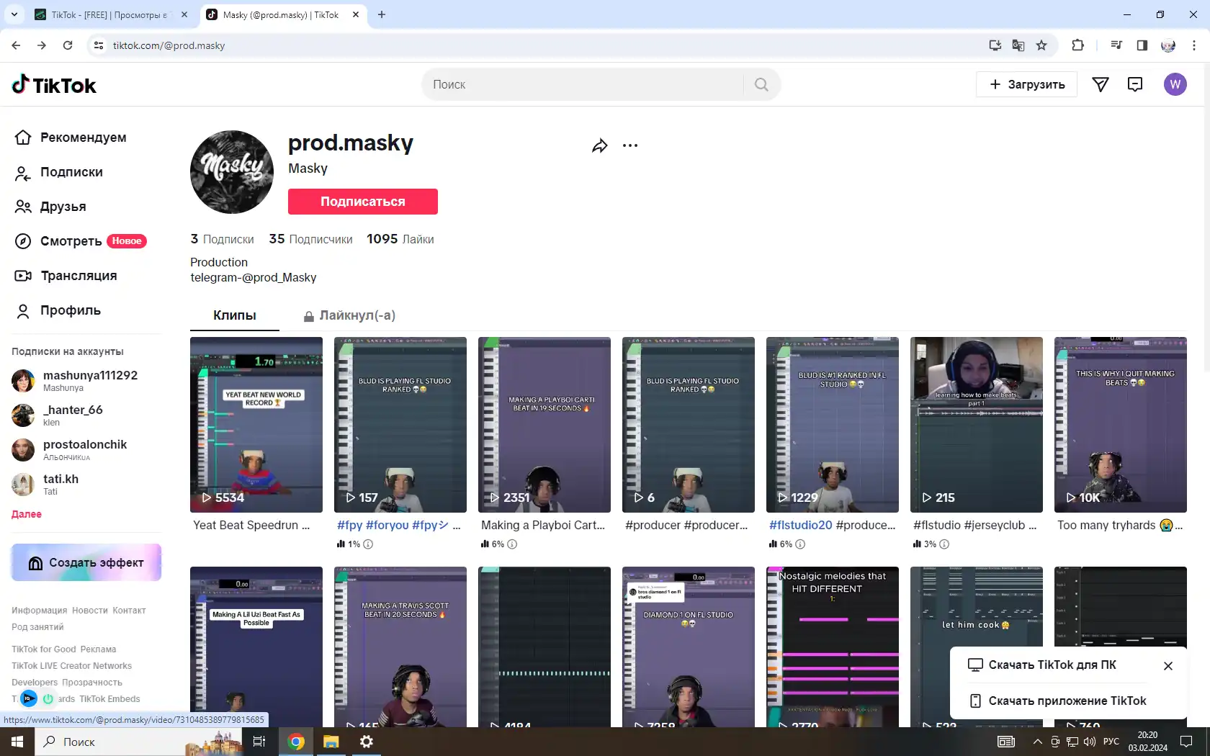Image resolution: width=1210 pixels, height=756 pixels.
Task: Open Друзья in the sidebar
Action: pos(63,207)
